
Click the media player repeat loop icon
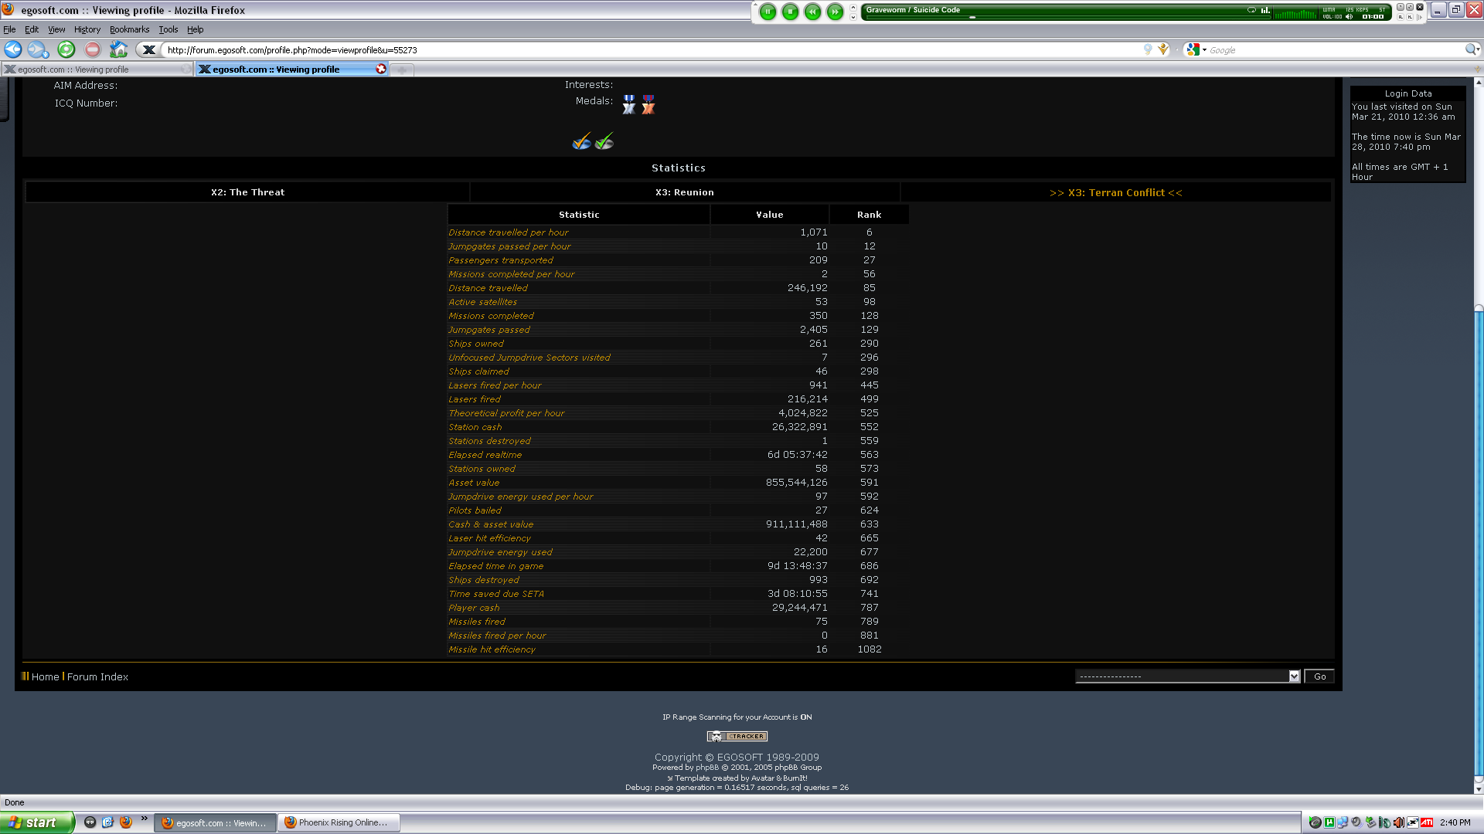[1251, 10]
